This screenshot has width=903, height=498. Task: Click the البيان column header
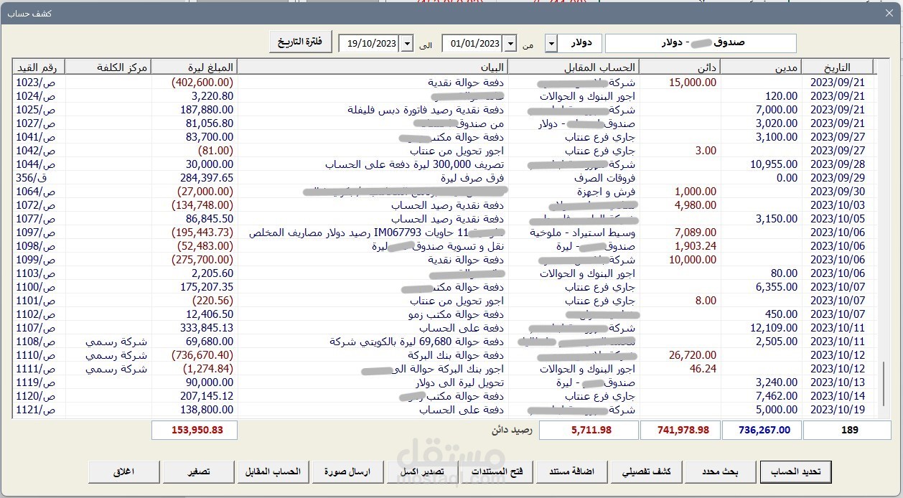[x=373, y=67]
